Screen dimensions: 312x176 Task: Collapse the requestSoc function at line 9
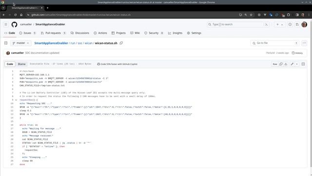(x=16, y=100)
